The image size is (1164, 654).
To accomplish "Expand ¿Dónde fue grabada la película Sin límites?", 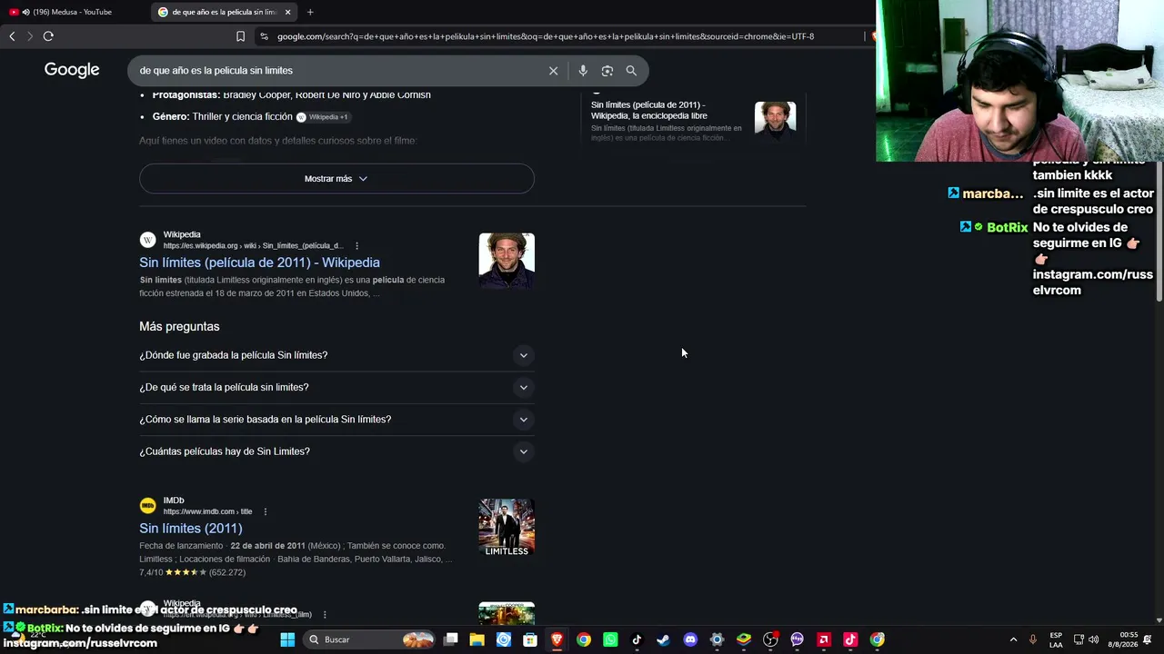I will pyautogui.click(x=336, y=355).
